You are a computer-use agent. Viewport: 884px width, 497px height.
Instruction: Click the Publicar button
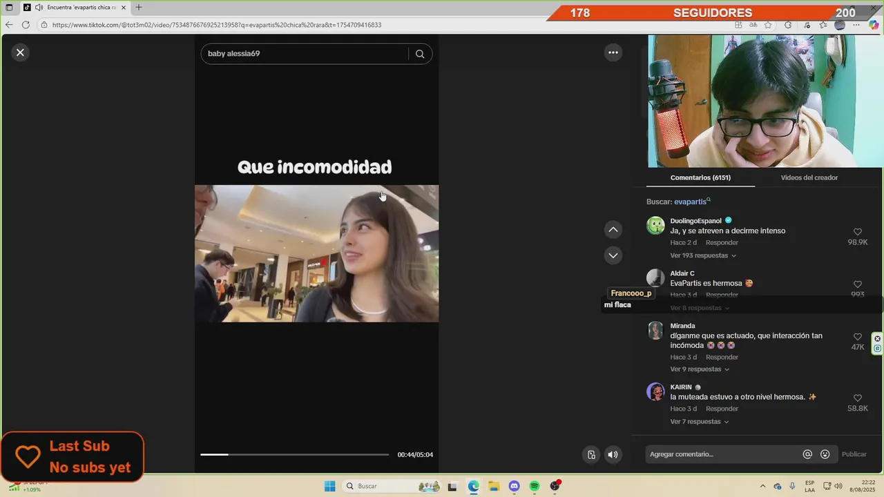tap(854, 454)
